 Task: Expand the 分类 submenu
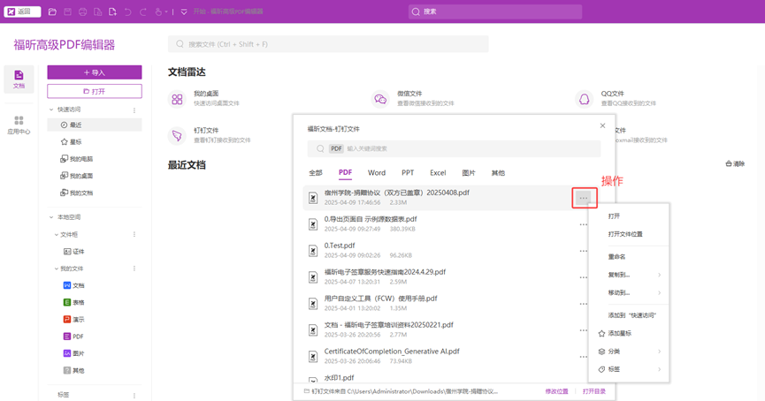[x=629, y=352]
